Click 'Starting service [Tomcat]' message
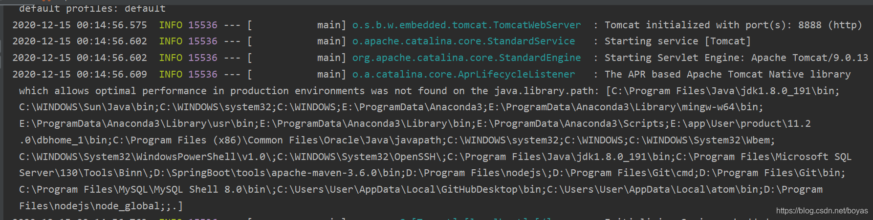 click(x=677, y=41)
